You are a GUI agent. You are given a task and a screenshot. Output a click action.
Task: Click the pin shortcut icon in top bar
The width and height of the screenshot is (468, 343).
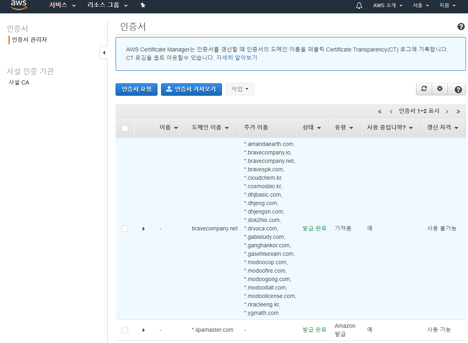[143, 5]
